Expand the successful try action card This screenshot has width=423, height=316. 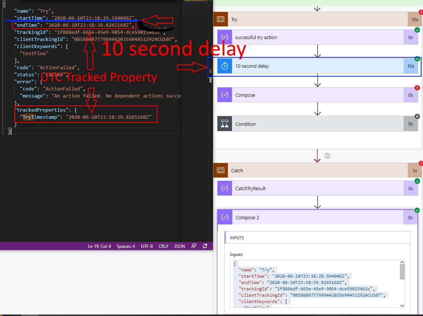coord(318,37)
